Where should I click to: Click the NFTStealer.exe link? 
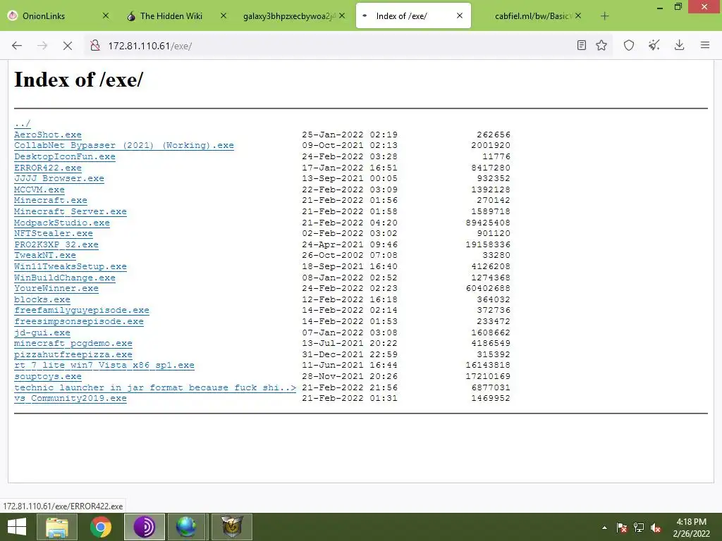(x=54, y=233)
